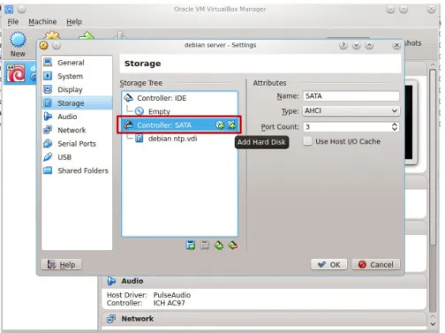Open the File menu
The height and width of the screenshot is (333, 445).
[13, 22]
